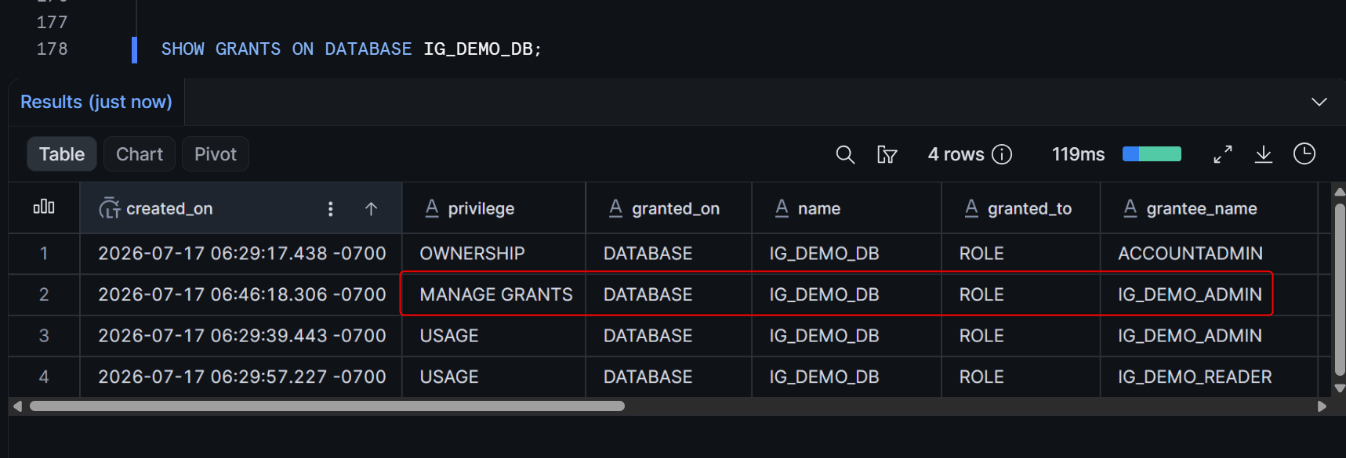
Task: Switch to the Chart view tab
Action: pos(140,154)
